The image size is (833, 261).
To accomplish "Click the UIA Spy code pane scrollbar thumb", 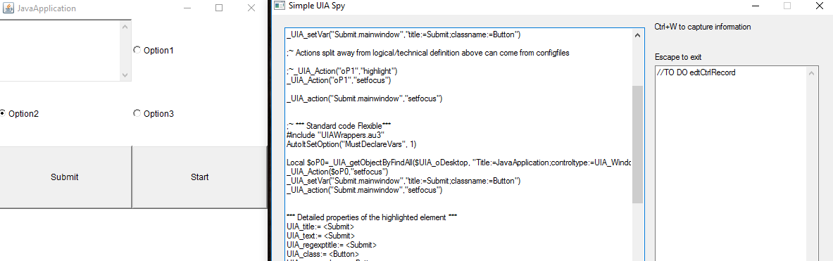I will [637, 144].
